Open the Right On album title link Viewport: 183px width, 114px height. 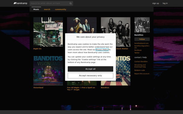tap(38, 49)
